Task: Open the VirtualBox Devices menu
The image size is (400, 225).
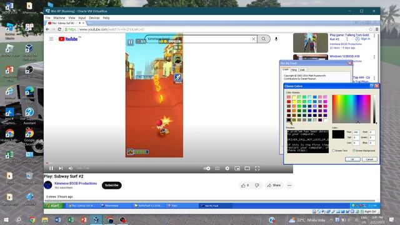Action: click(x=94, y=18)
